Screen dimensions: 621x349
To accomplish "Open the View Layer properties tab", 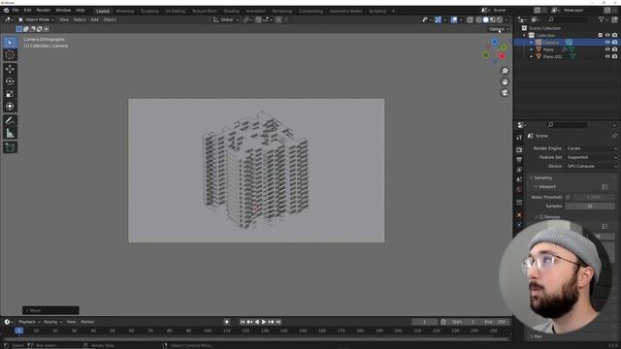I will click(519, 170).
